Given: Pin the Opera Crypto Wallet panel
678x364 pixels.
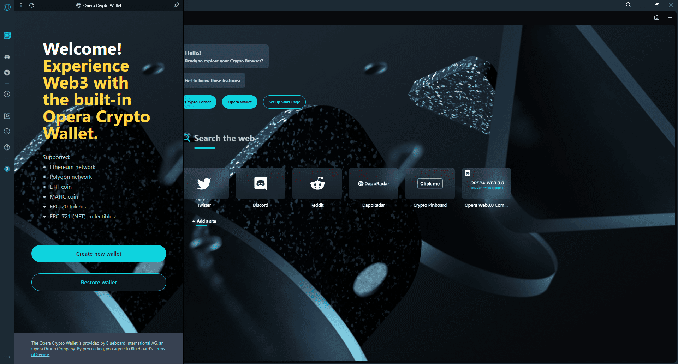Looking at the screenshot, I should [x=176, y=5].
